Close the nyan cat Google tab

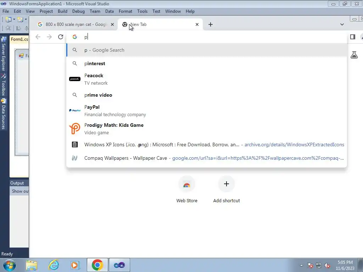(112, 24)
